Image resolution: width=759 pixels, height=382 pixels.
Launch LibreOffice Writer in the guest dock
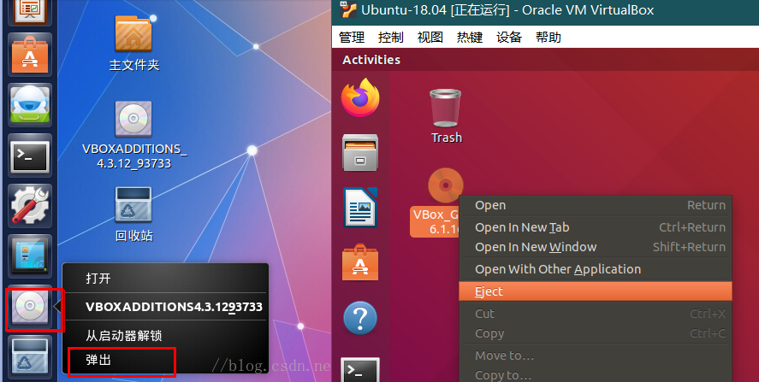click(x=359, y=208)
